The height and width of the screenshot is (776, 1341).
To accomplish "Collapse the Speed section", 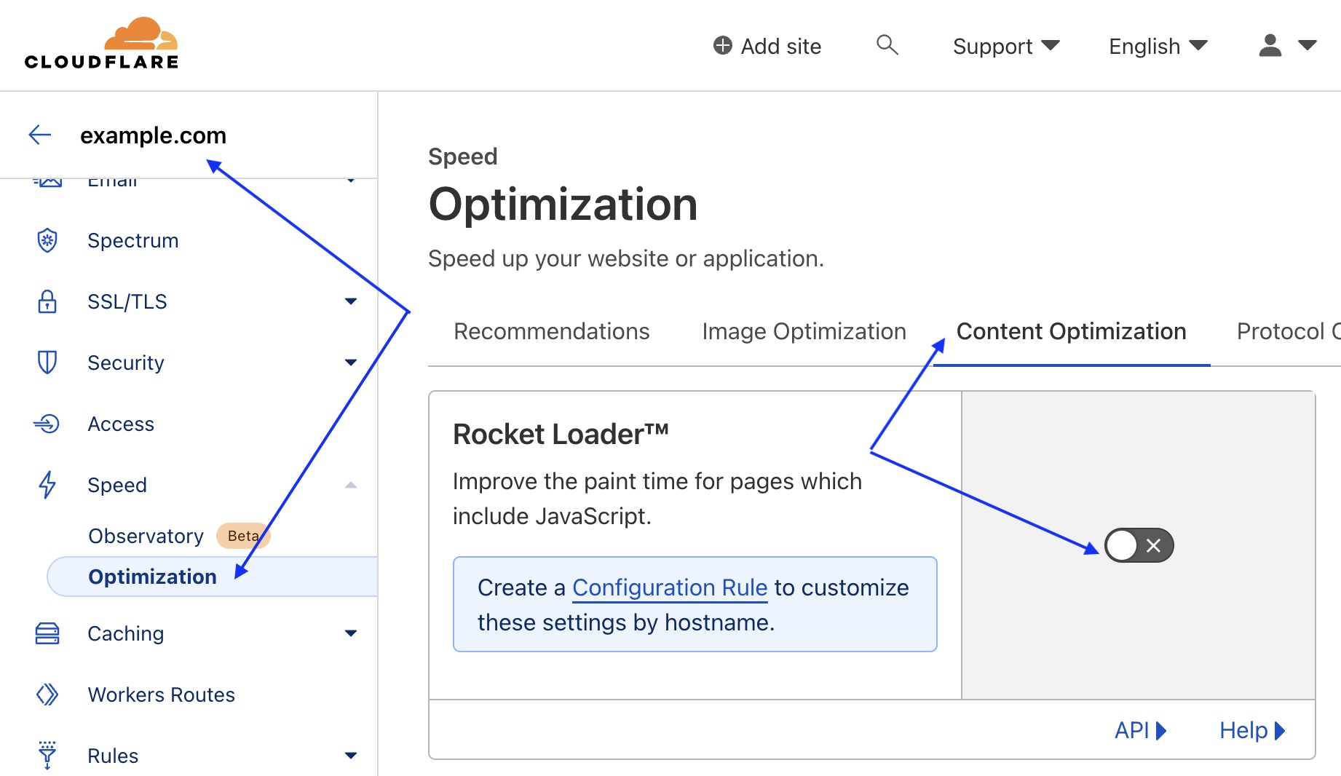I will pyautogui.click(x=352, y=484).
